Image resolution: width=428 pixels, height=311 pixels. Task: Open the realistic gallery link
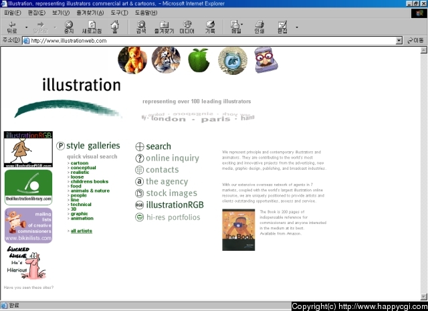(x=80, y=173)
